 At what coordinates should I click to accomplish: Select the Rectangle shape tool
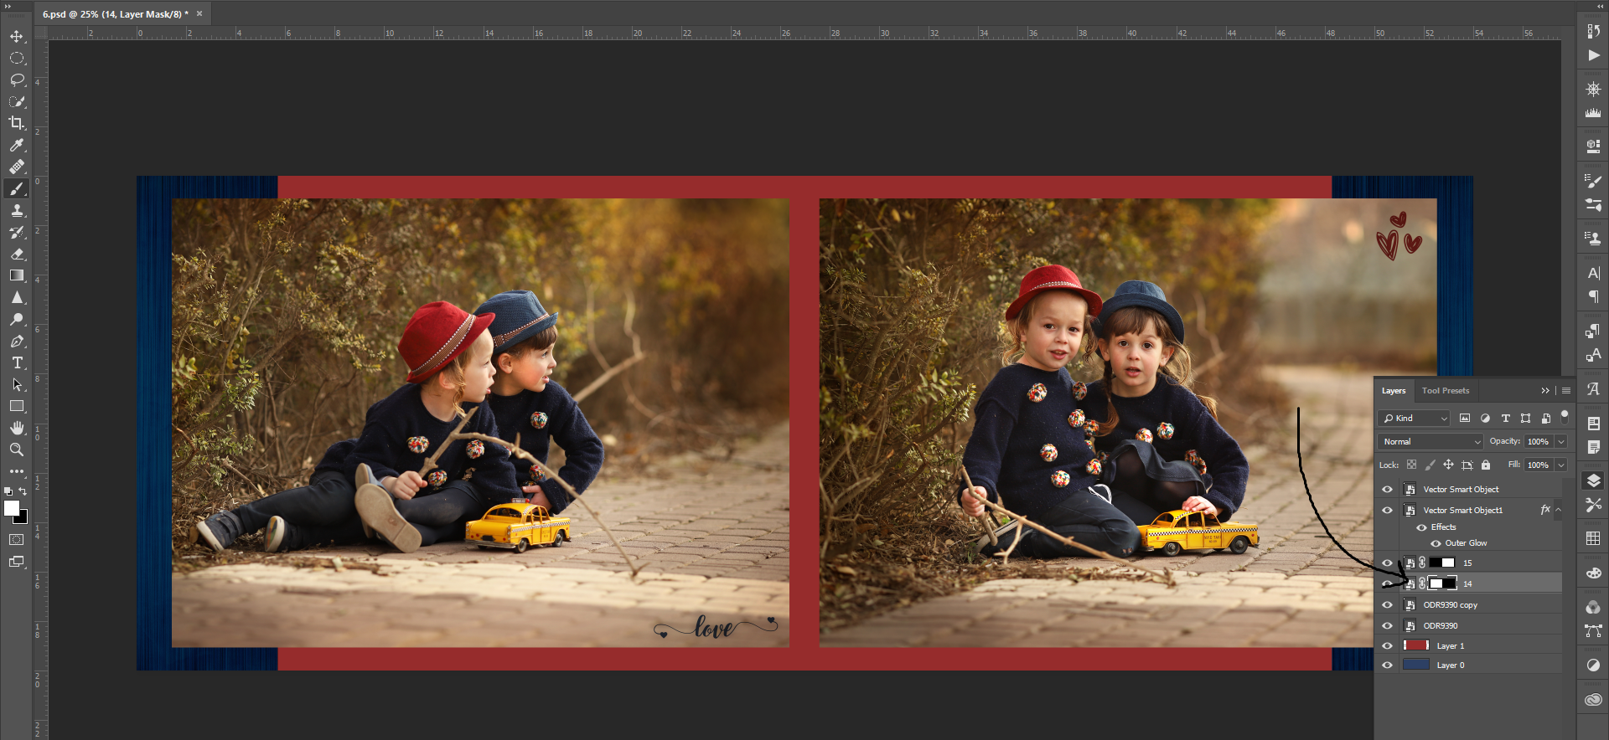(17, 406)
